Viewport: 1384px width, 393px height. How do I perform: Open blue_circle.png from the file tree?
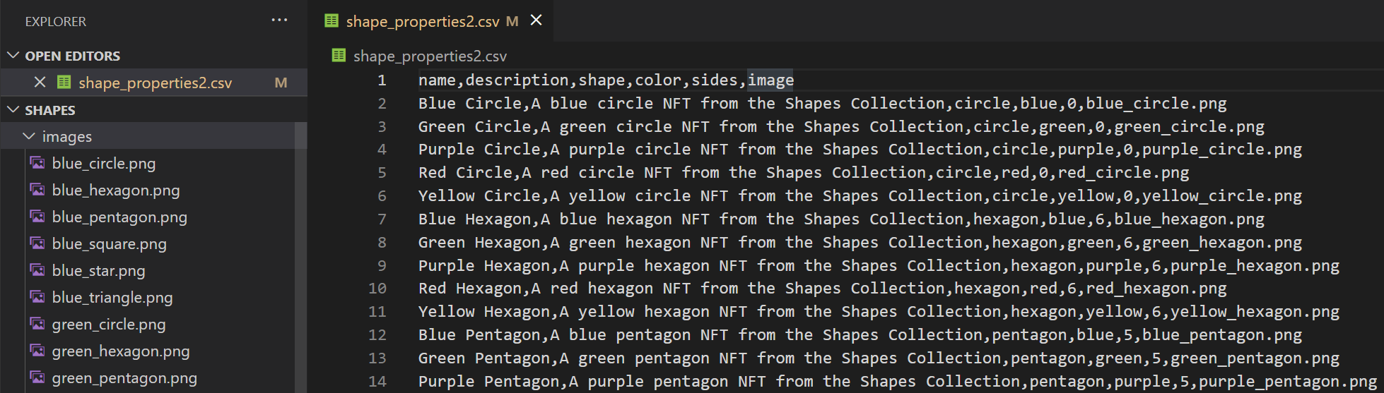104,164
